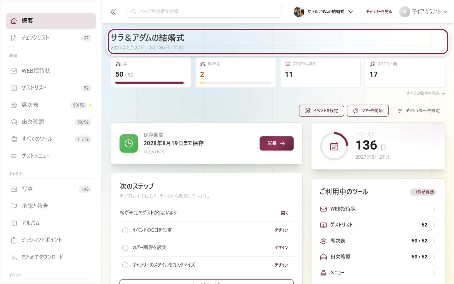
Task: Focus the ページや設定を検索 search field
Action: click(x=204, y=12)
